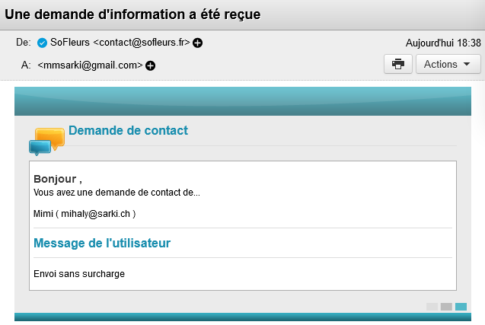The image size is (485, 325).
Task: Click the light gray square in footer
Action: pyautogui.click(x=432, y=306)
